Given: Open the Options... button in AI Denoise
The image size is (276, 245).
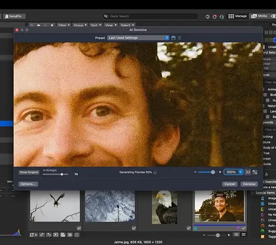Looking at the screenshot, I should (28, 184).
